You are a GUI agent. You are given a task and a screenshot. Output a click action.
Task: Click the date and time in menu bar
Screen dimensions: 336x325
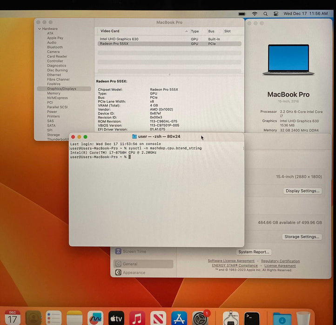point(306,13)
